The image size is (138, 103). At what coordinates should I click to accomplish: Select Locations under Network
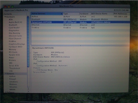click(x=14, y=82)
